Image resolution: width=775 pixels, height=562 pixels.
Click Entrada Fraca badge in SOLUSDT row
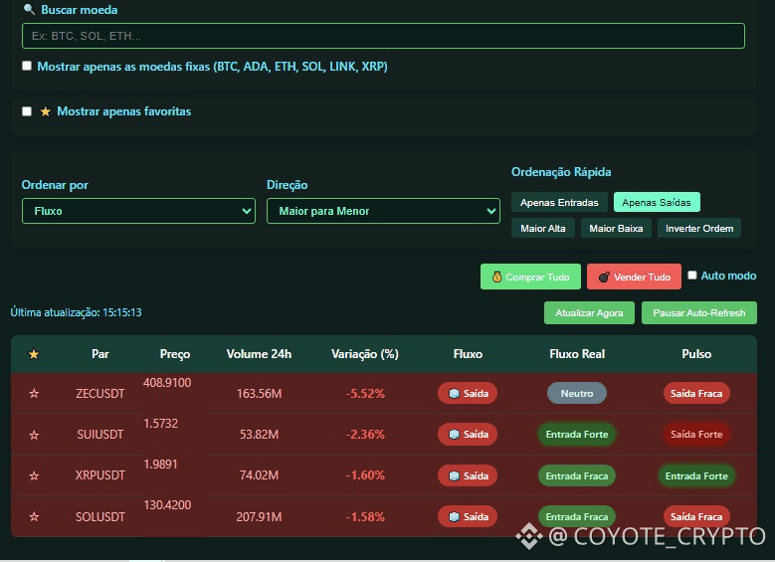click(577, 516)
